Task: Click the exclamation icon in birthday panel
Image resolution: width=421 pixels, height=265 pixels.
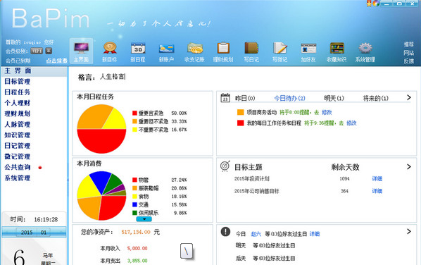Action: 225,231
